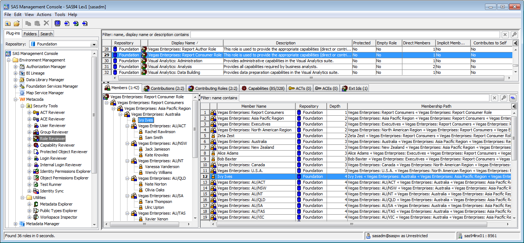Collapse the Utilities folder
Screen dimensions: 524x243
(22, 198)
